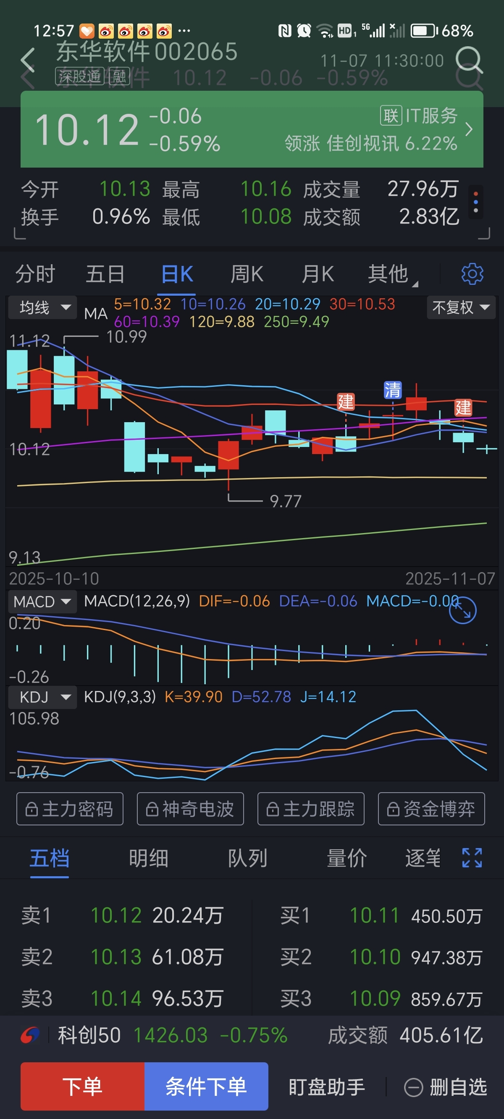504x1119 pixels.
Task: Tap the 东华软件002065 stock title
Action: (x=147, y=52)
